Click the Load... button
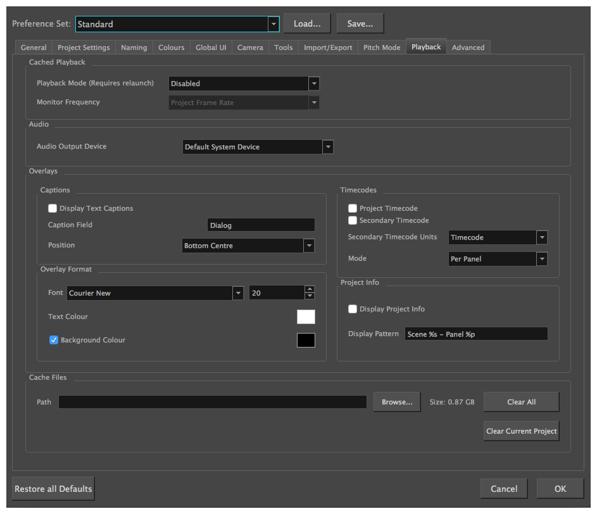Image resolution: width=597 pixels, height=514 pixels. [307, 23]
